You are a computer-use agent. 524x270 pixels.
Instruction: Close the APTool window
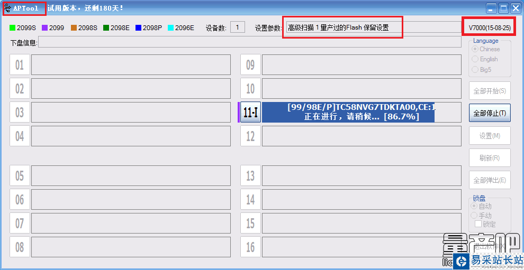[x=516, y=8]
